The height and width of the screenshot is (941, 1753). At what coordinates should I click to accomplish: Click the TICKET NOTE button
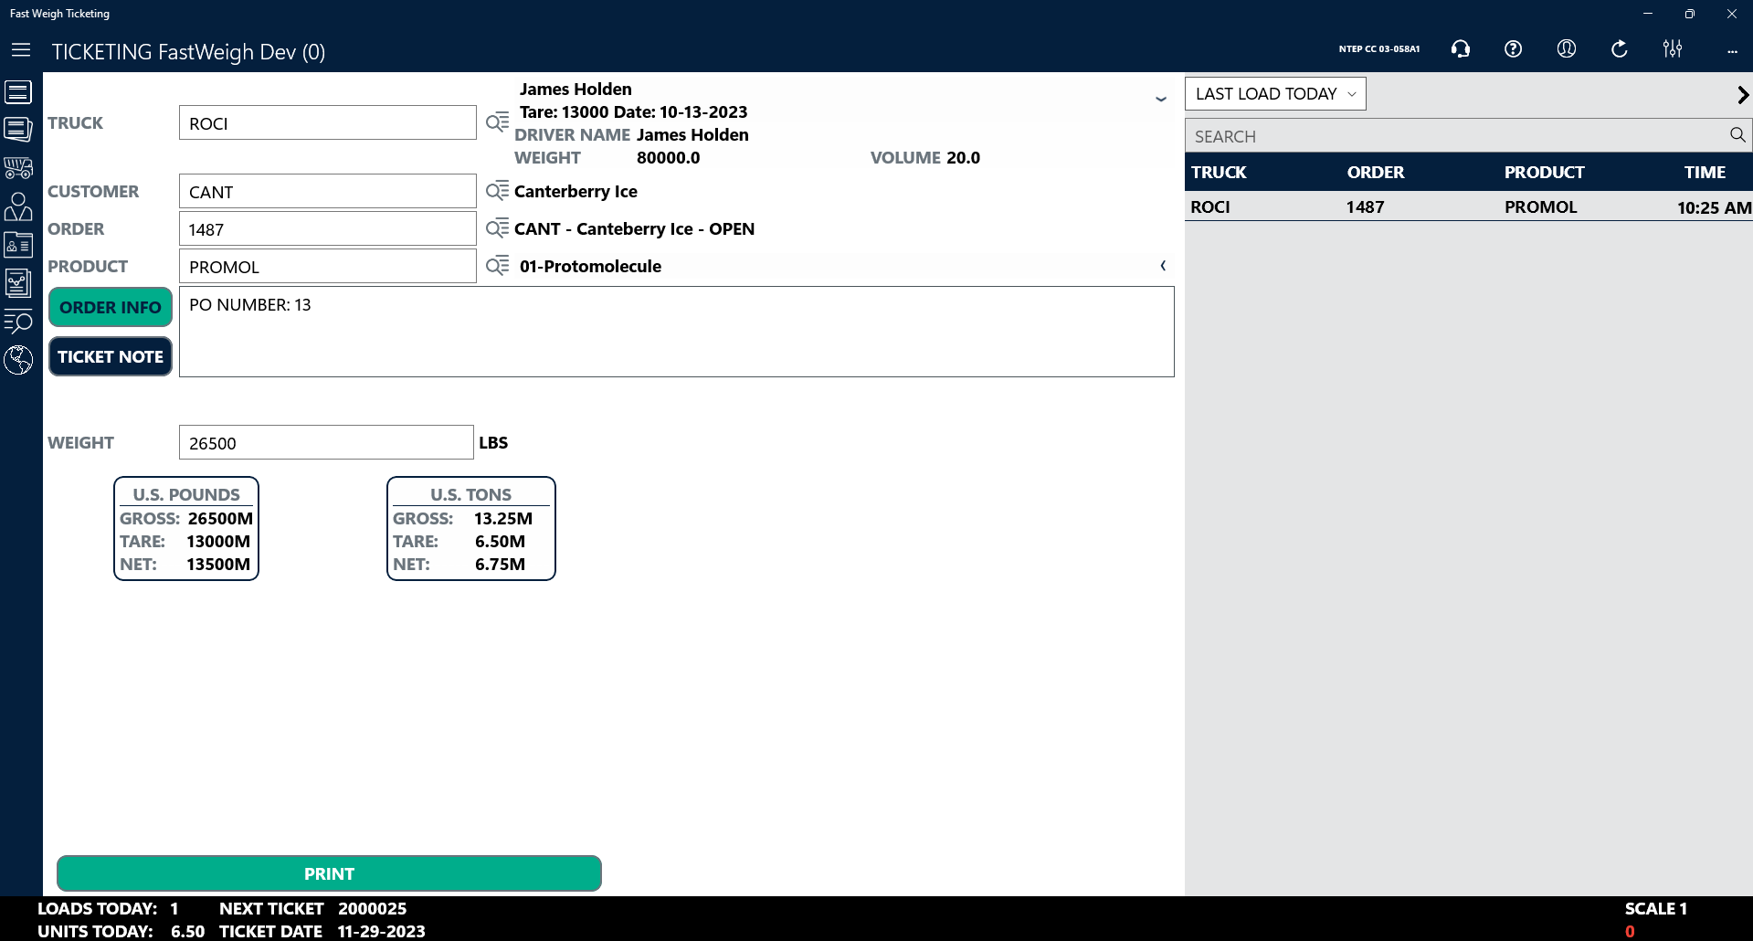pyautogui.click(x=111, y=357)
